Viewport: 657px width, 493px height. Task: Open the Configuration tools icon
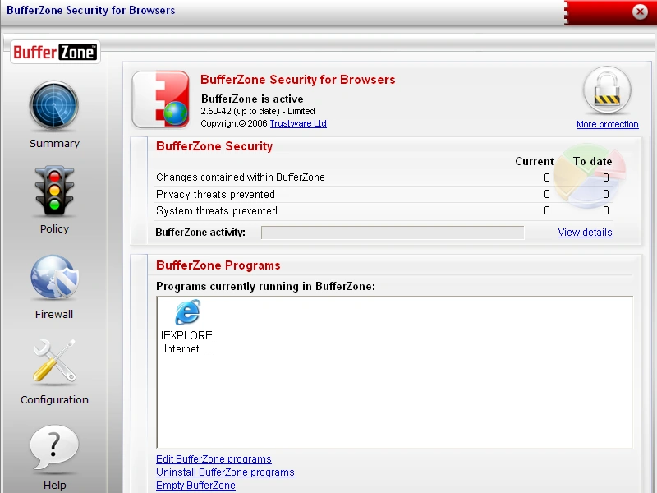[x=54, y=362]
